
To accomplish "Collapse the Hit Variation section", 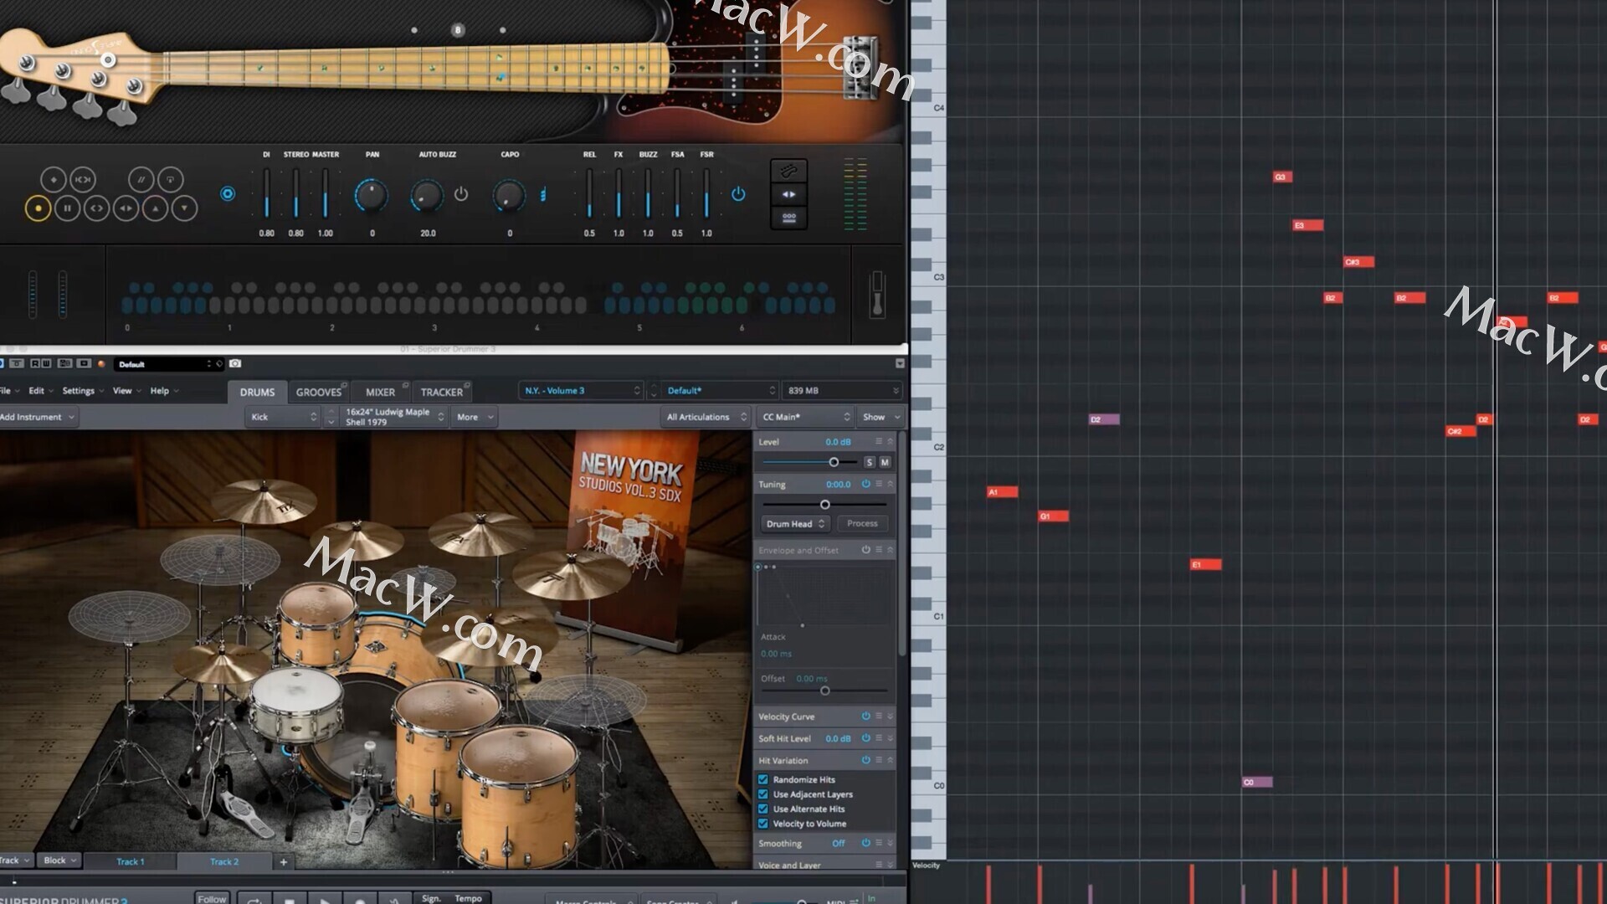I will pyautogui.click(x=890, y=760).
